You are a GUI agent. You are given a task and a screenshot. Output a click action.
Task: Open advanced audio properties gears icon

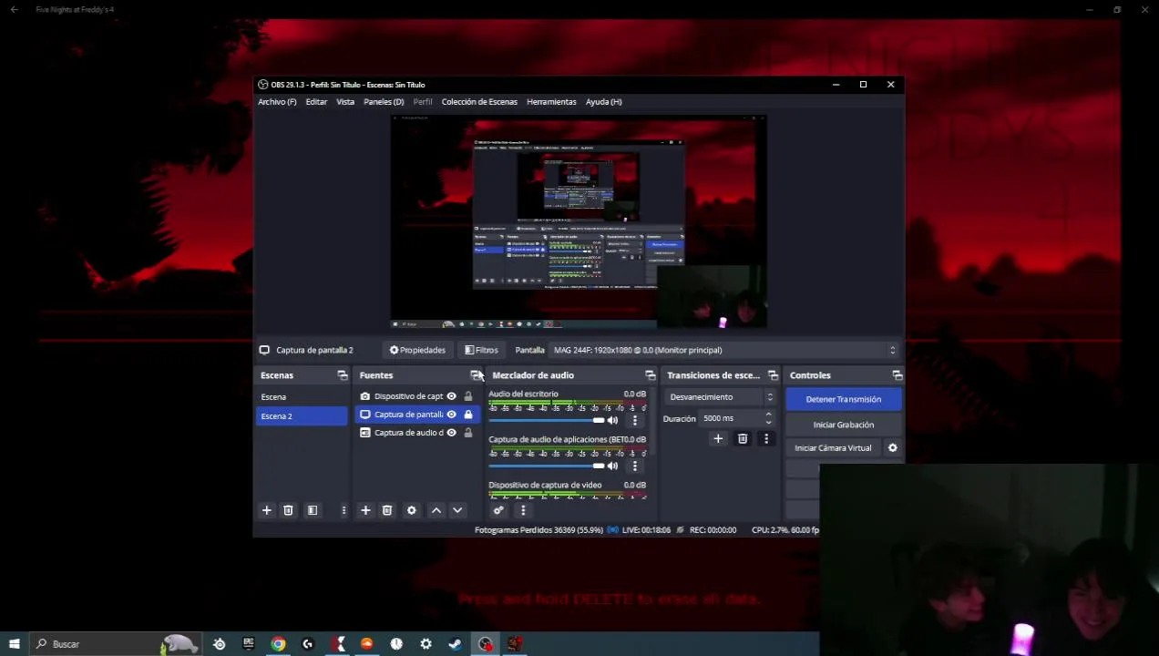tap(498, 510)
